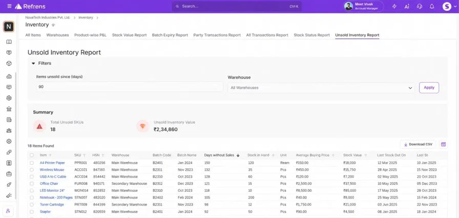
Task: Open the lightning quick actions icon
Action: 394,6
